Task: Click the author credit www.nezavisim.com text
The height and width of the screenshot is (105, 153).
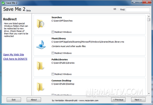Action: click(75, 101)
